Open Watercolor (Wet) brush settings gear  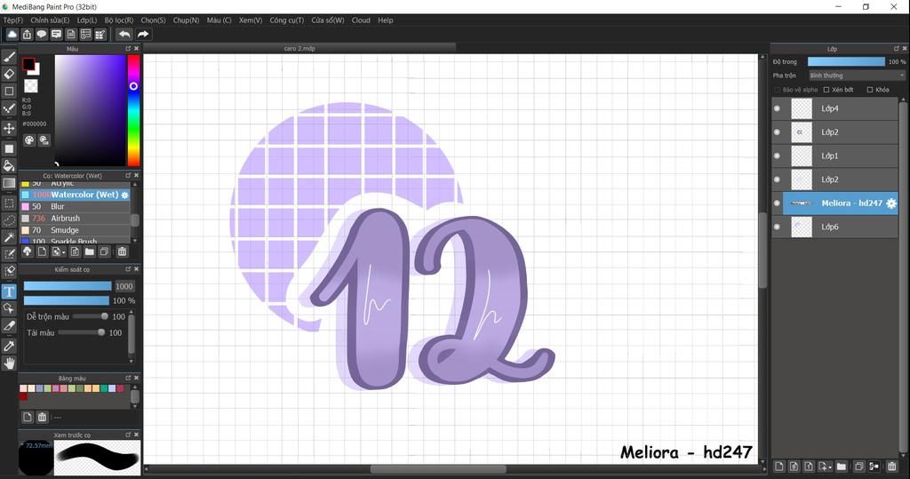[124, 196]
